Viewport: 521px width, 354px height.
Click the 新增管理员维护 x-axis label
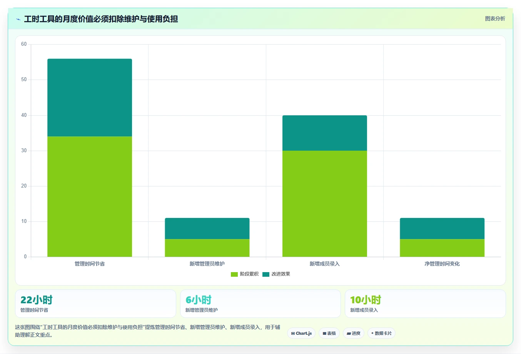coord(207,264)
